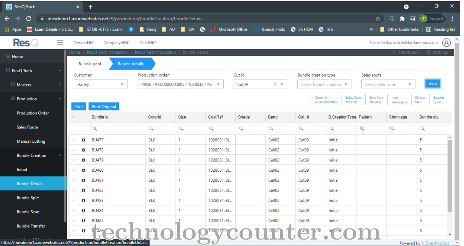Select the checkbox for row BU481
Image resolution: width=464 pixels, height=246 pixels.
(74, 181)
